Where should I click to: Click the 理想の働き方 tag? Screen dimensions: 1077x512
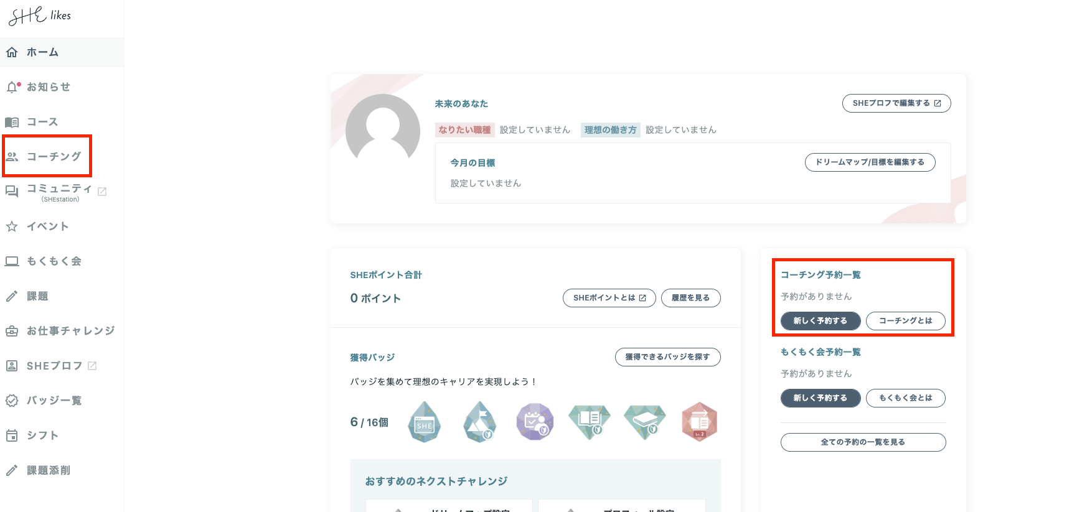[611, 130]
